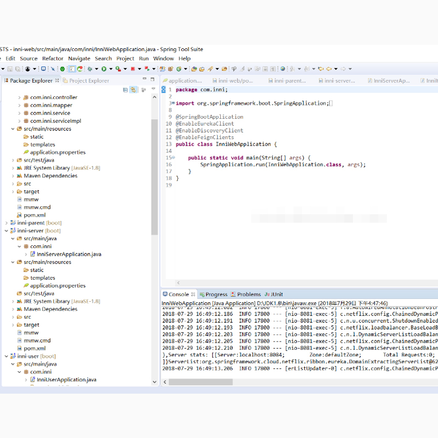The image size is (438, 438).
Task: Click Package Explorer View Menu triangle
Action: (153, 89)
